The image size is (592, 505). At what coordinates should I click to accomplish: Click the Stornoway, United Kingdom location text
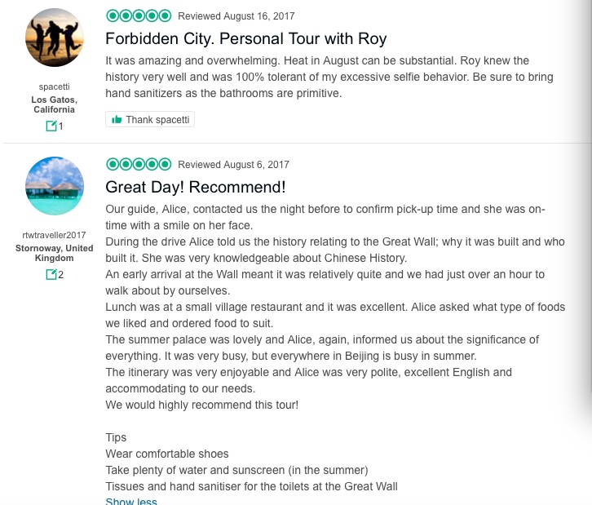(55, 253)
